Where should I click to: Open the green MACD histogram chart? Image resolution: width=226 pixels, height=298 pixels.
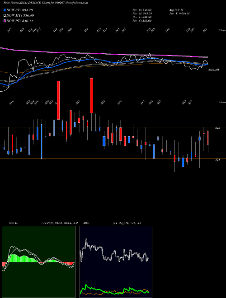click(x=38, y=262)
